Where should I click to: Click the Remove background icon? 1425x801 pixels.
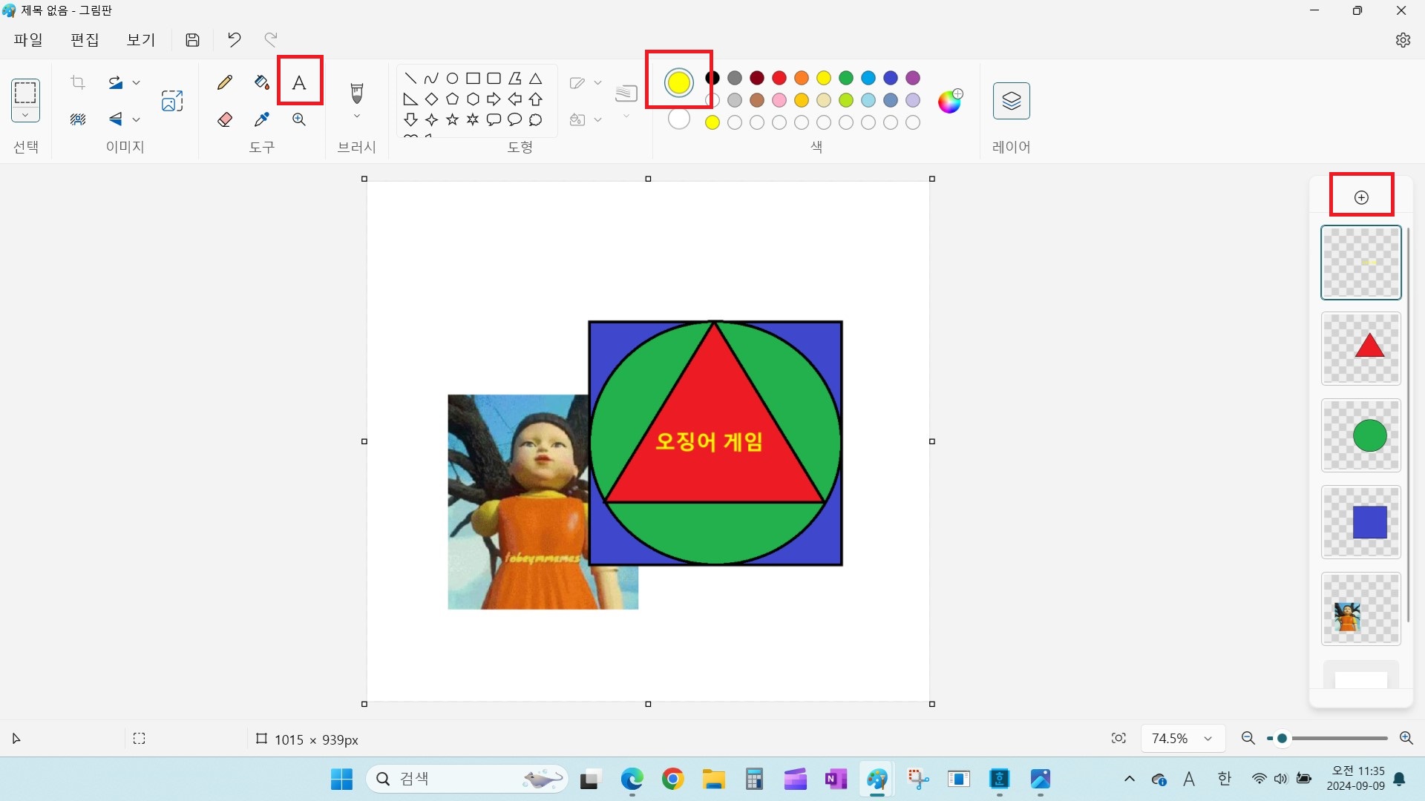point(78,119)
